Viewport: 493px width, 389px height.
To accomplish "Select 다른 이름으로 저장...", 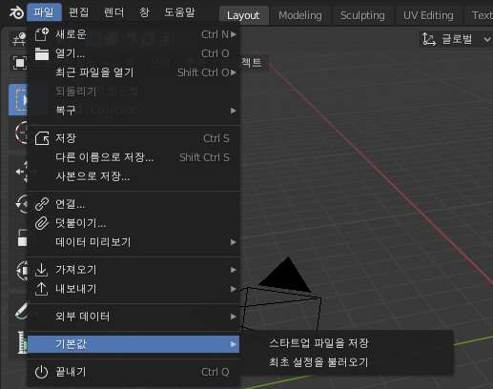I will click(x=134, y=157).
